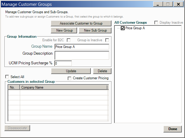Delete the selected group
The width and height of the screenshot is (185, 138).
[x=102, y=71]
